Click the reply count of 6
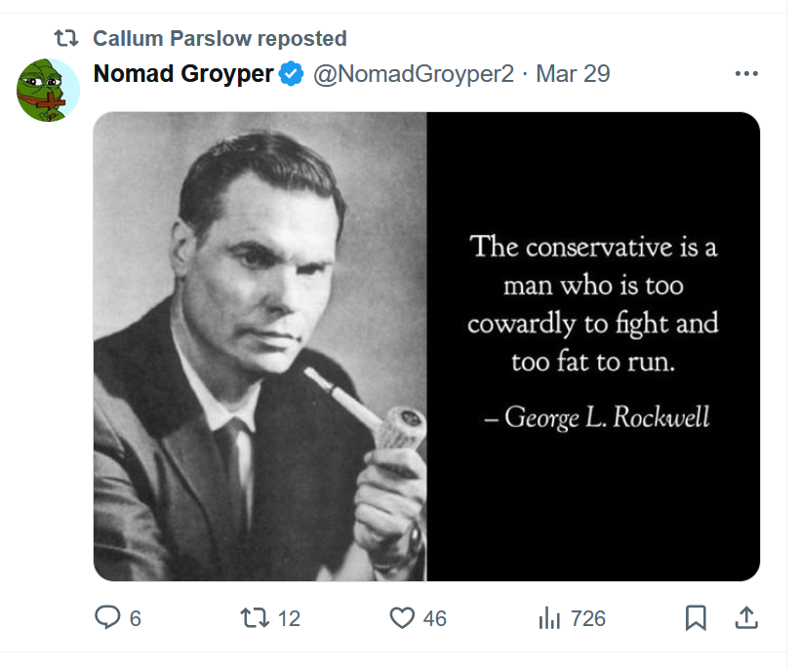The image size is (801, 668). click(135, 618)
